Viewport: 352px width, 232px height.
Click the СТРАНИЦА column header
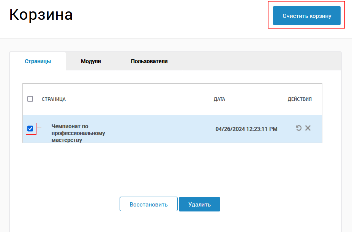pyautogui.click(x=54, y=99)
